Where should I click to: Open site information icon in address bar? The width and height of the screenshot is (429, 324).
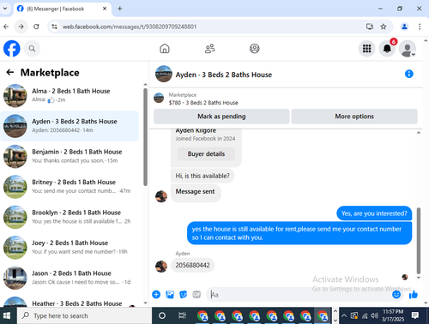[54, 27]
